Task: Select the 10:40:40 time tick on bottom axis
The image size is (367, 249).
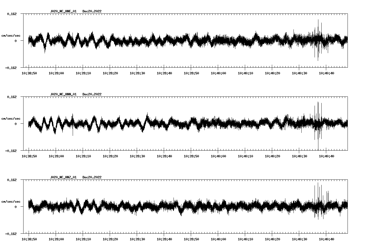Action: (327, 238)
